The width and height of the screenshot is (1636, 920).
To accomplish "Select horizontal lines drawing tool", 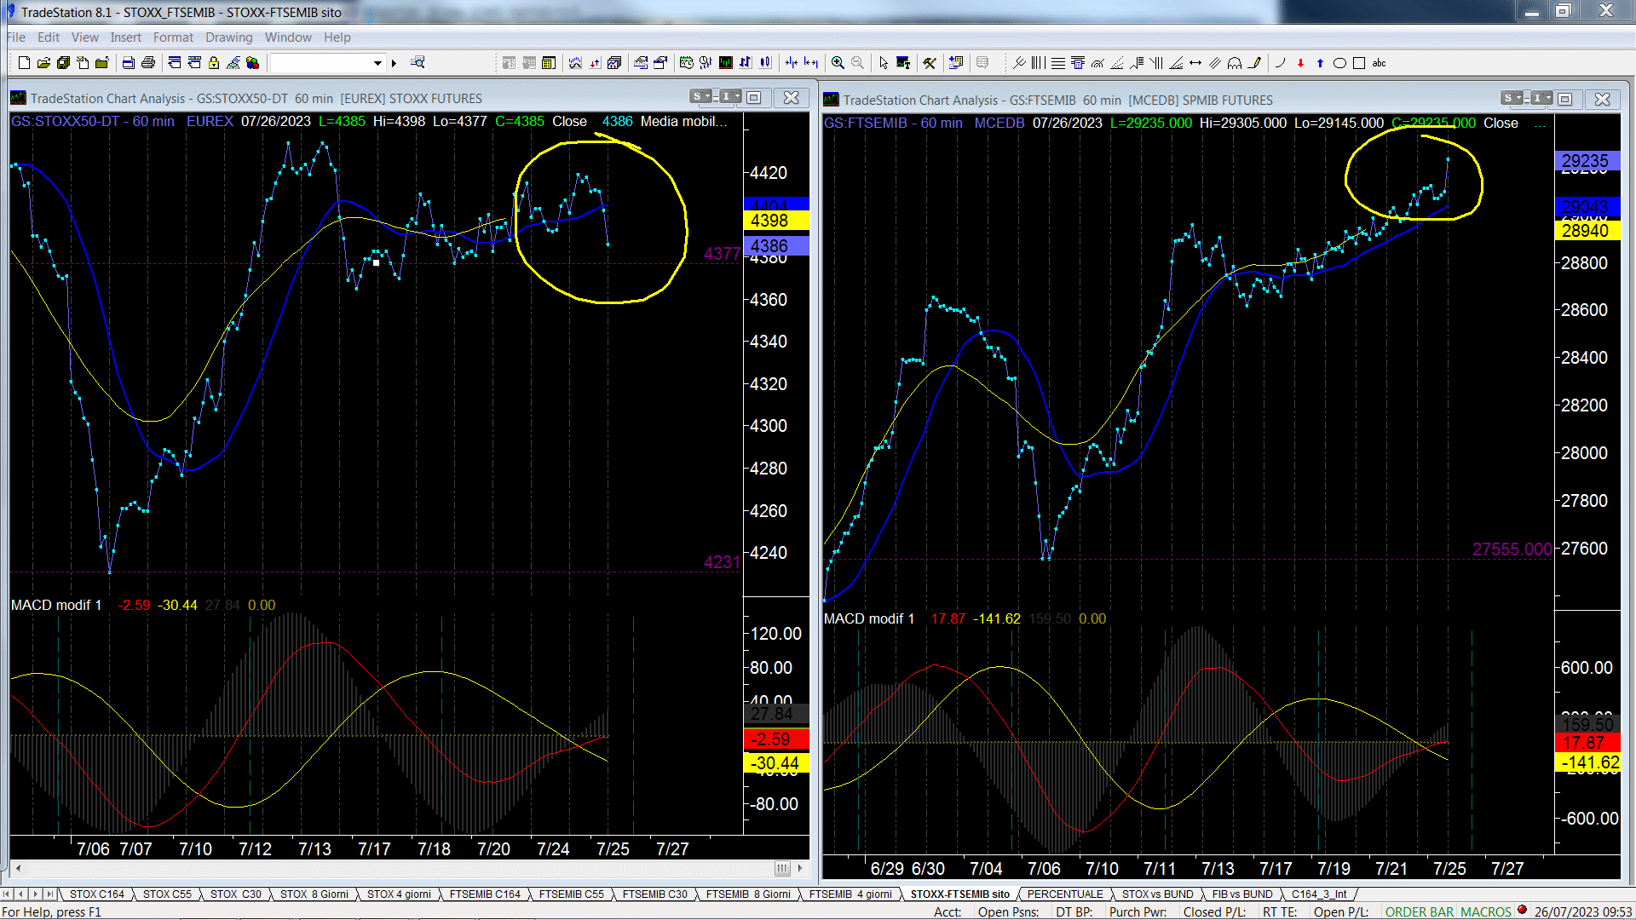I will pyautogui.click(x=1057, y=63).
